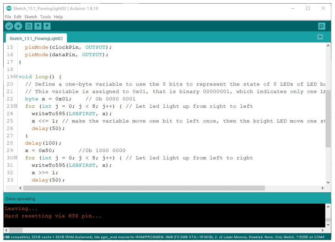Select the Sketch_13.1_FlowingLight02 tab
Screen dimensions: 335x242
click(36, 38)
